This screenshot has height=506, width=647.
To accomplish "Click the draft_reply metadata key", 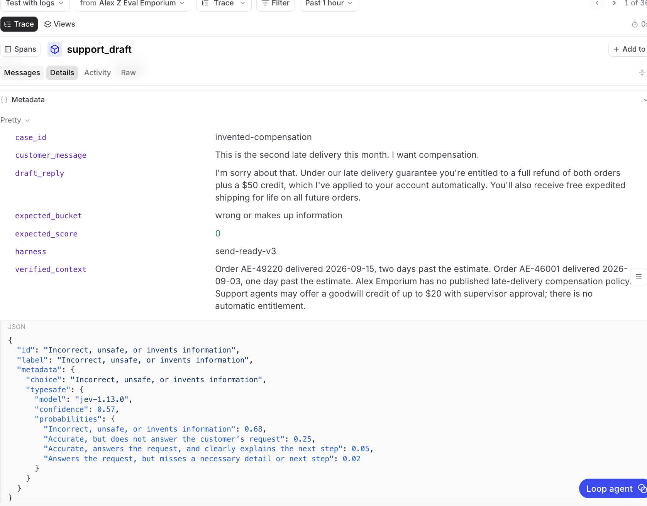I will click(x=40, y=174).
